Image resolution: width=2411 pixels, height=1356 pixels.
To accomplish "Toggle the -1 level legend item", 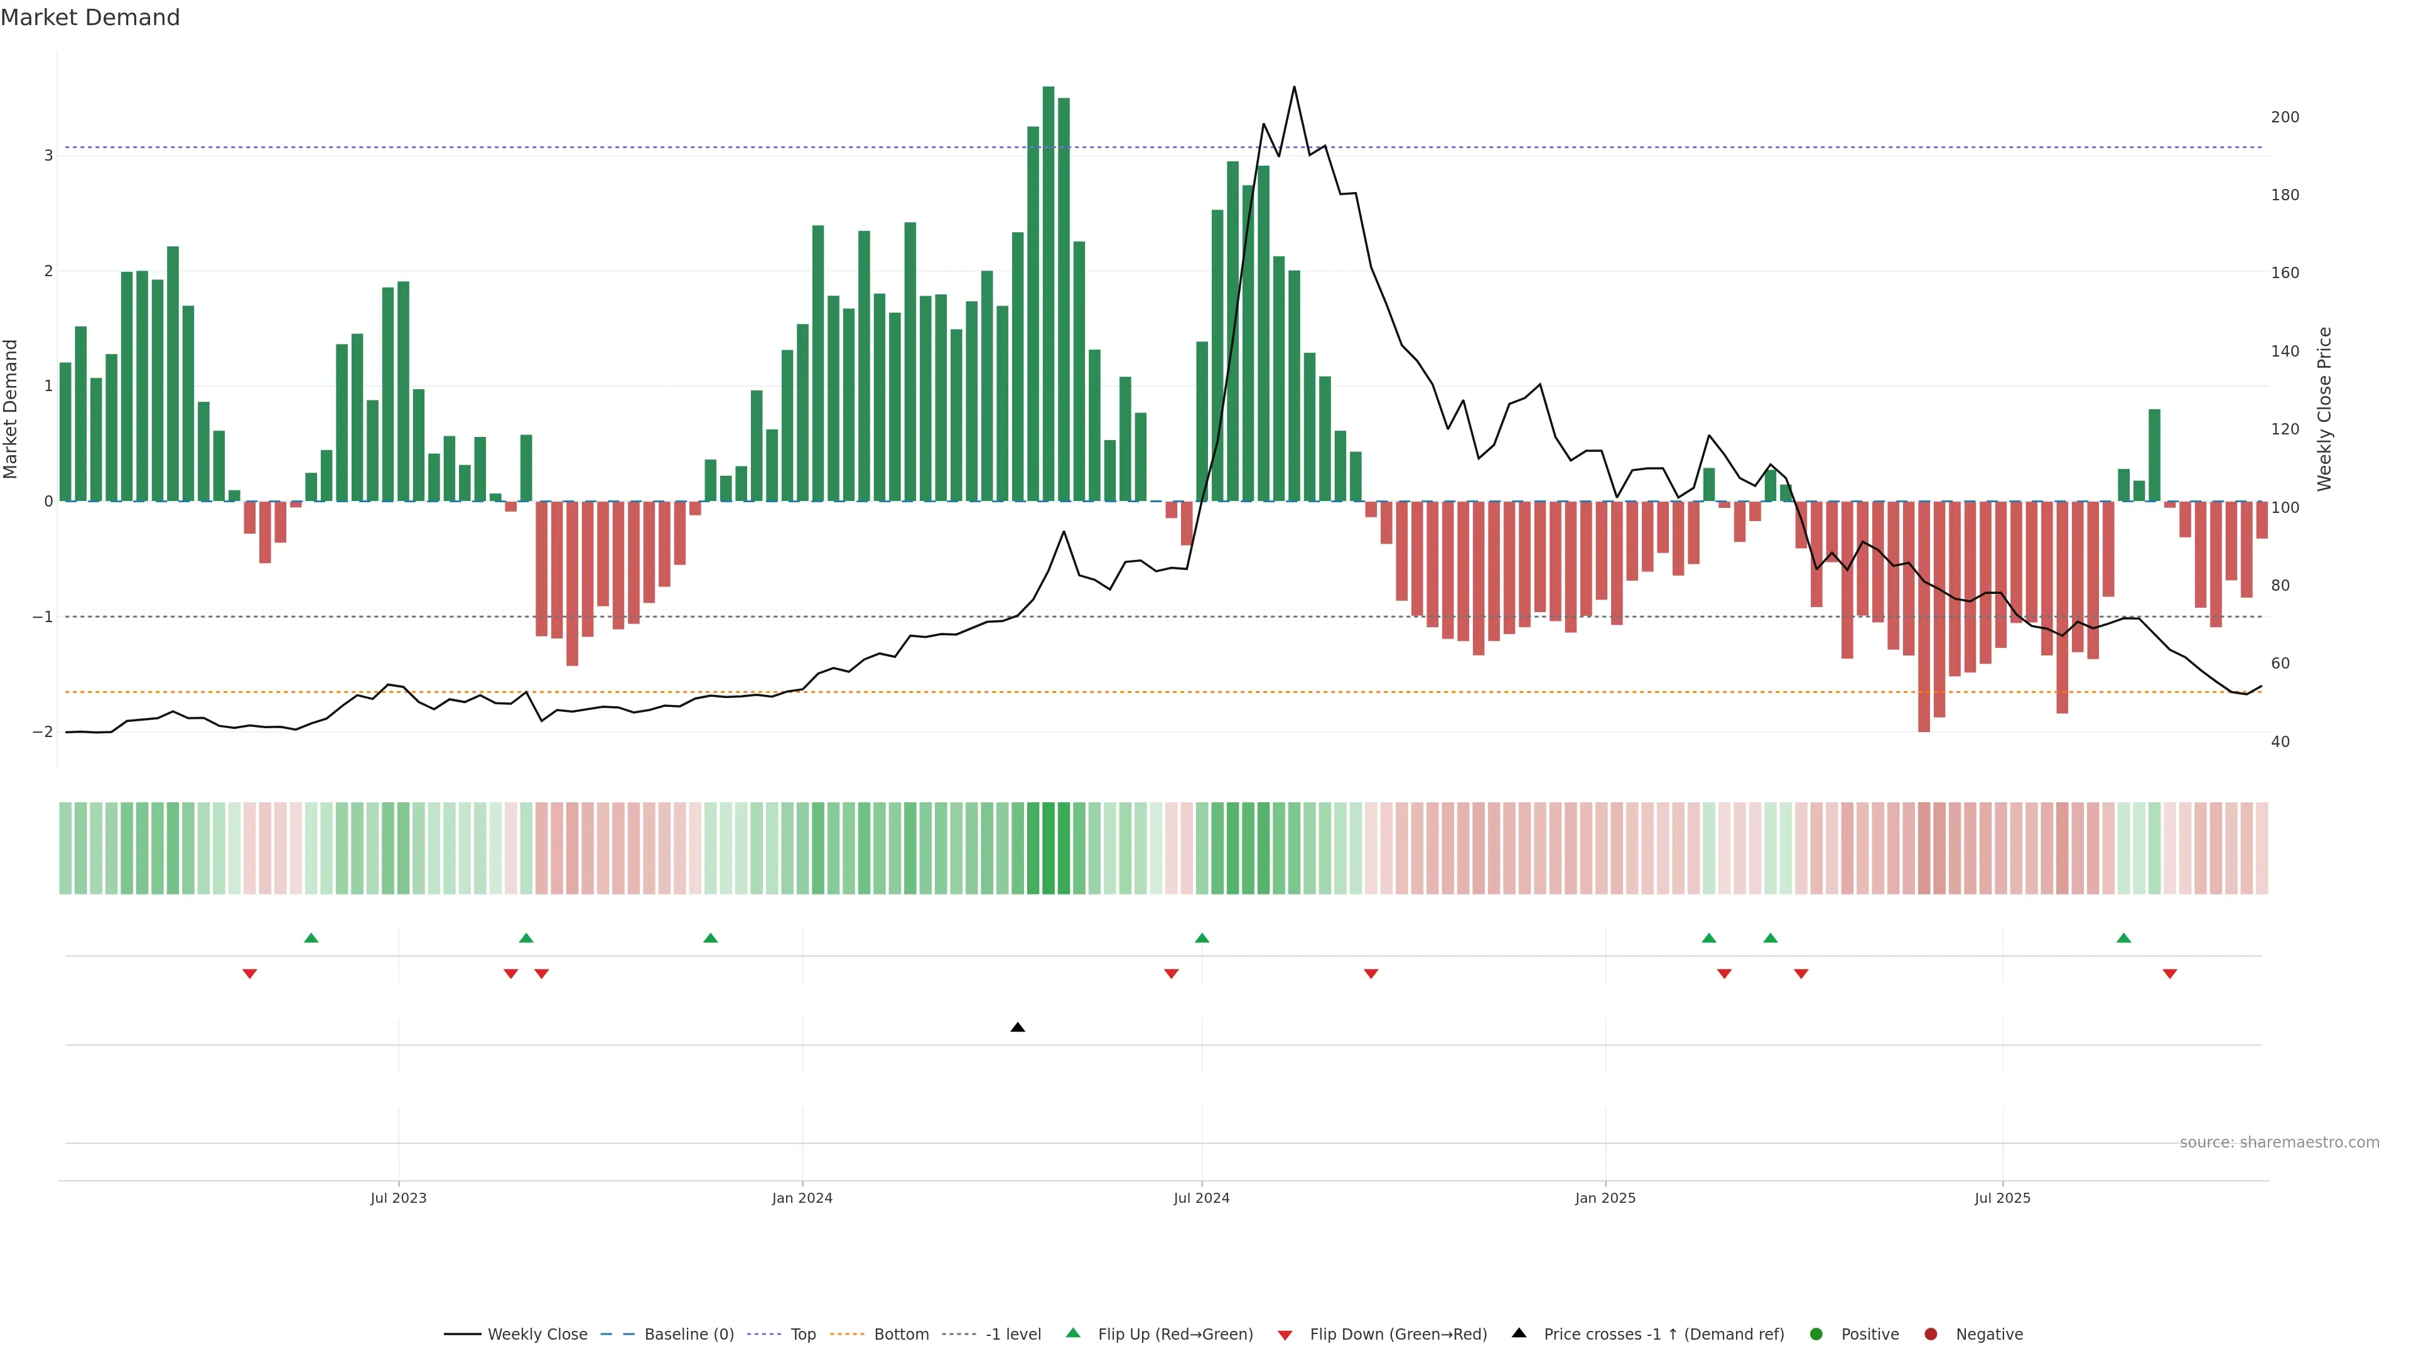I will point(1013,1335).
